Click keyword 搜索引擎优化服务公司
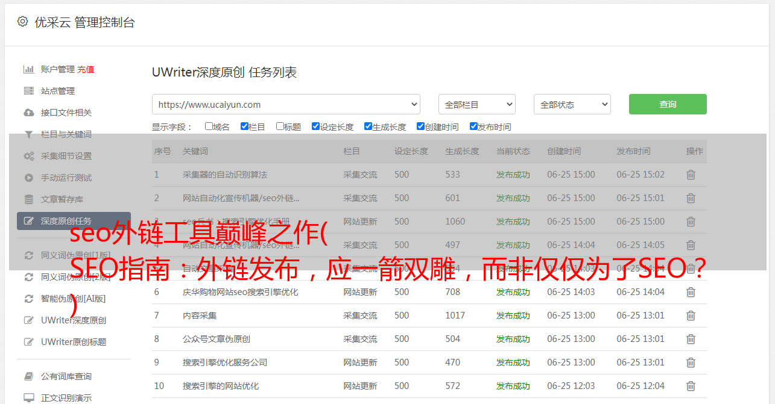 (x=225, y=362)
